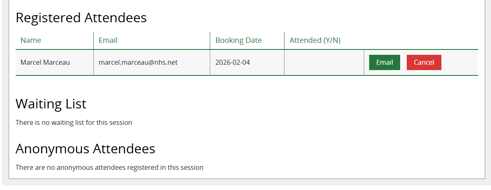Click the 'no waiting list for this session' message
This screenshot has height=190, width=491.
click(74, 122)
